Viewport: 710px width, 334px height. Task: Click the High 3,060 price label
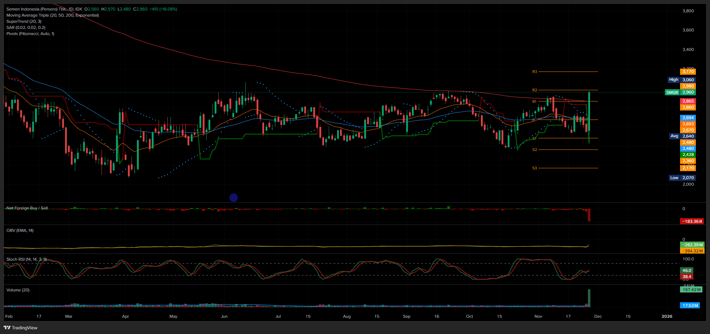pos(681,80)
